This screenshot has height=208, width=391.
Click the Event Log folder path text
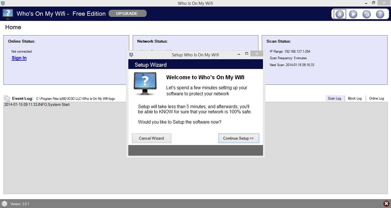75,99
